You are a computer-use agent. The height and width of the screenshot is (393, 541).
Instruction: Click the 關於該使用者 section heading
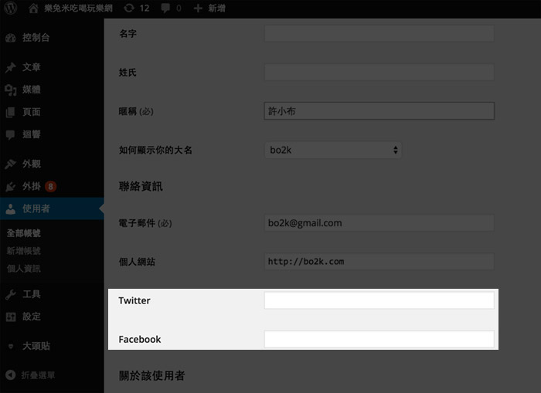point(151,376)
